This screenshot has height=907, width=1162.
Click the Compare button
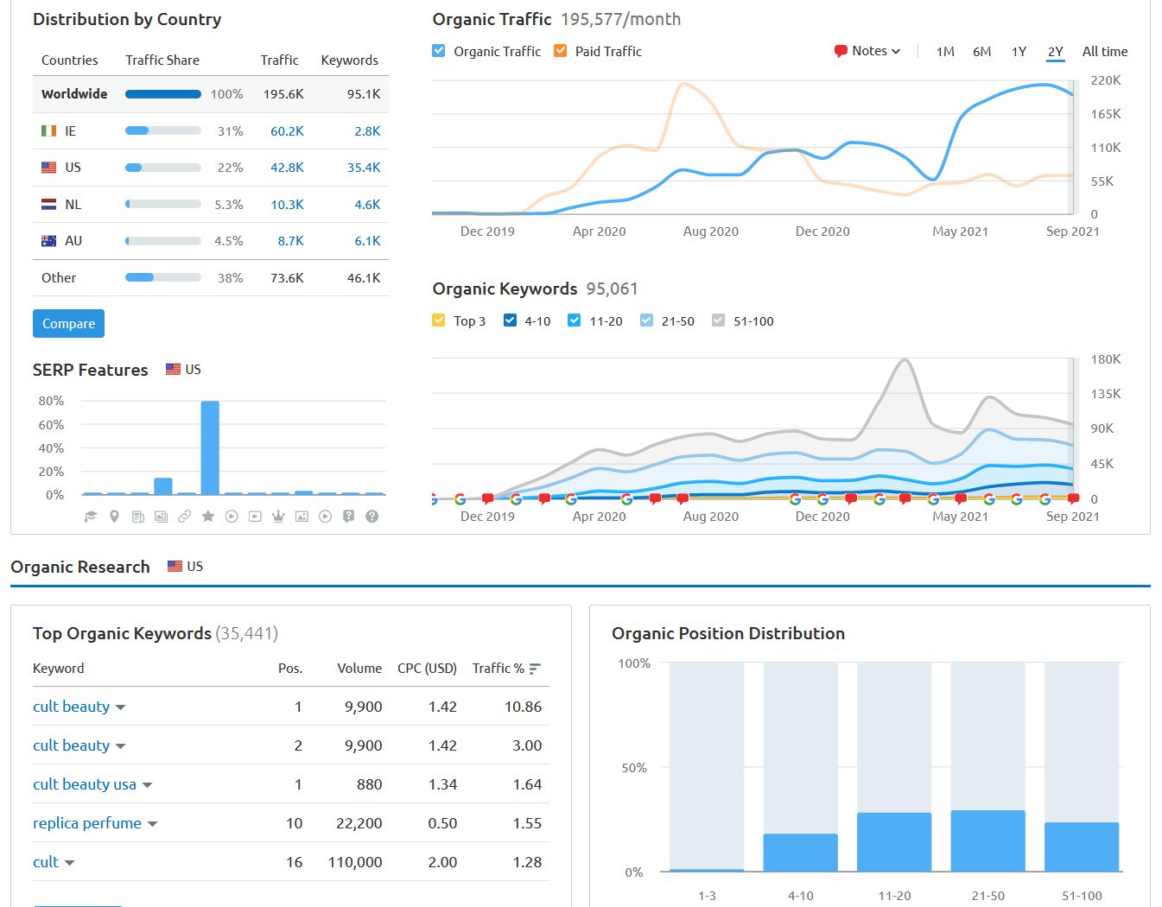pos(68,324)
